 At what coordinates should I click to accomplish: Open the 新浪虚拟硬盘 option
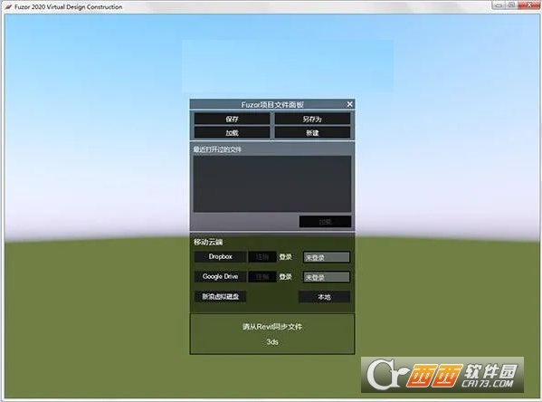pyautogui.click(x=220, y=296)
